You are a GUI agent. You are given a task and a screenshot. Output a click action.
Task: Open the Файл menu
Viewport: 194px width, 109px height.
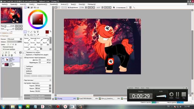[5, 4]
